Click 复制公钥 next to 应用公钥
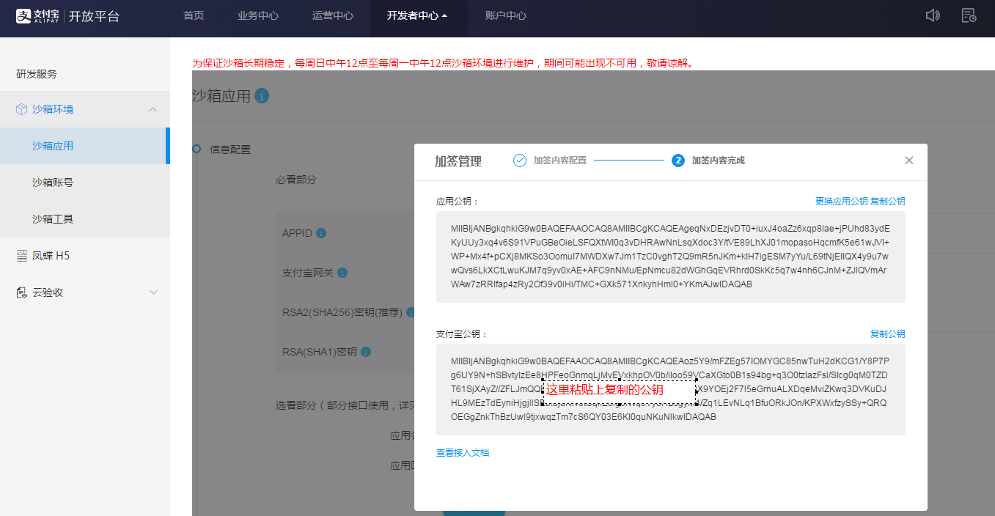The width and height of the screenshot is (995, 516). click(x=888, y=201)
